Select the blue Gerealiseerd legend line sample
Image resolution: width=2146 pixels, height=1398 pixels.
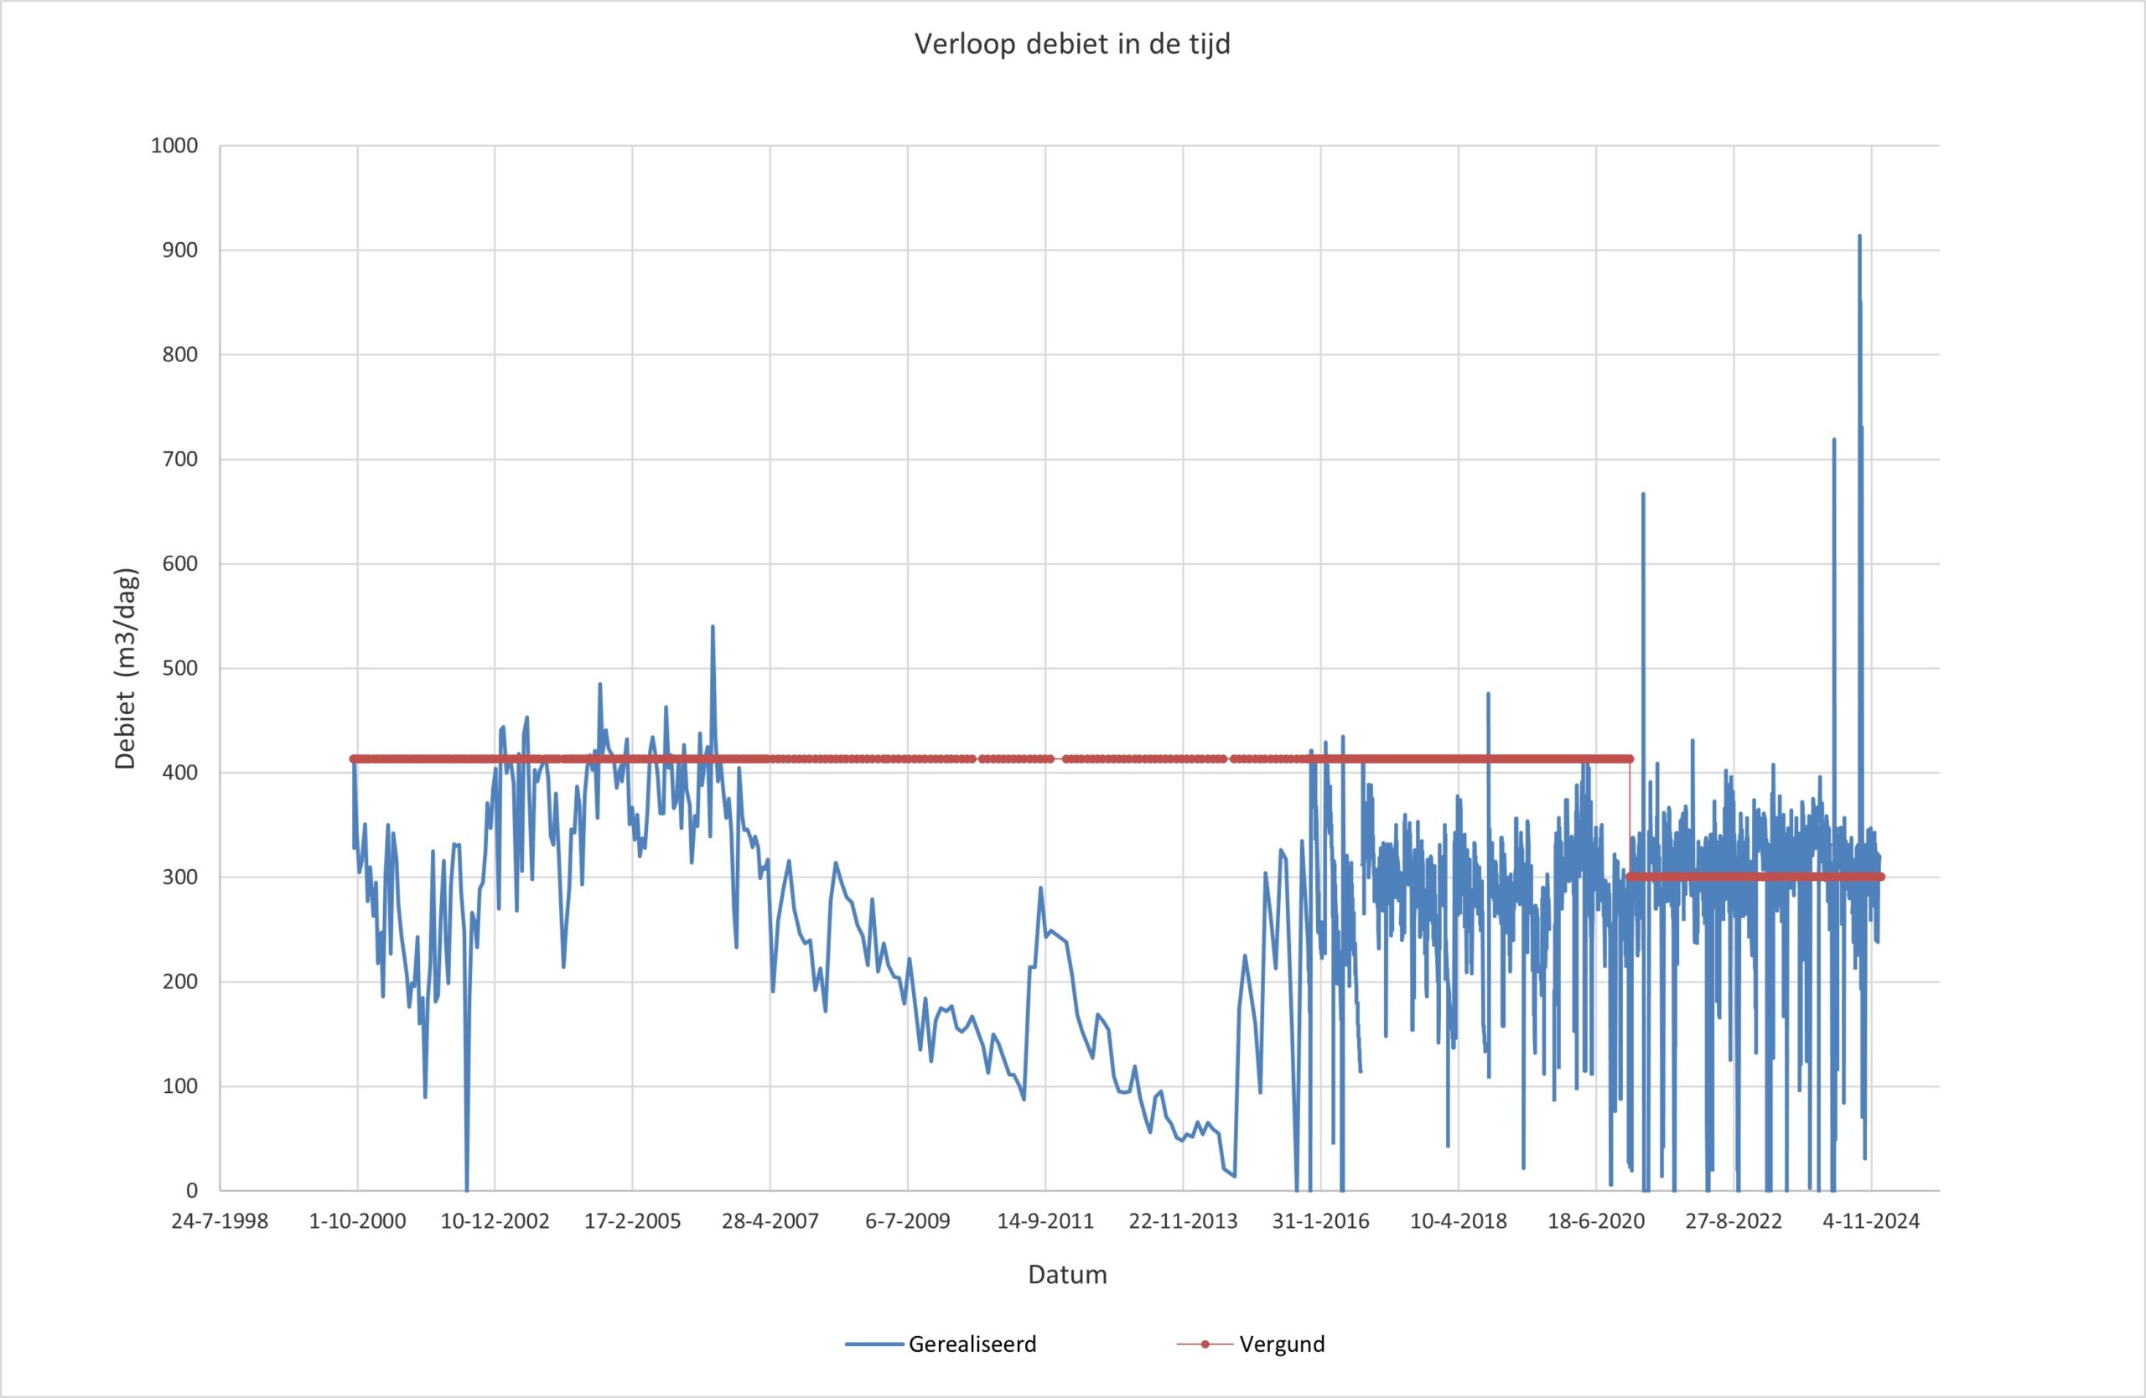(874, 1344)
